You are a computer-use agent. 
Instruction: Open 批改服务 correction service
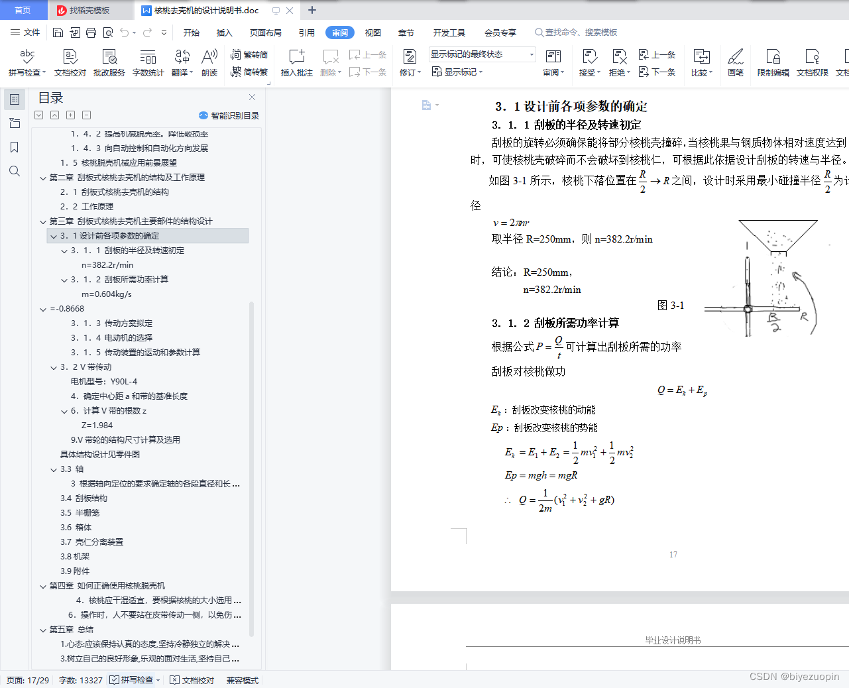pyautogui.click(x=109, y=63)
